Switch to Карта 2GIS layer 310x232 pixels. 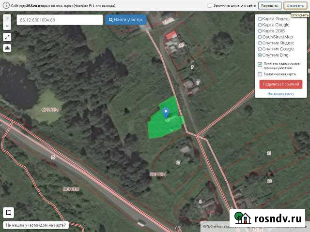tap(260, 31)
